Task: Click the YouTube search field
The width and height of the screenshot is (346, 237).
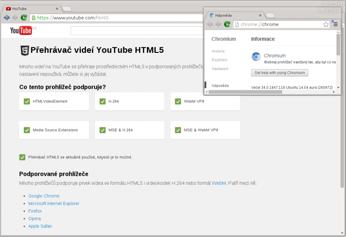Action: click(x=137, y=31)
